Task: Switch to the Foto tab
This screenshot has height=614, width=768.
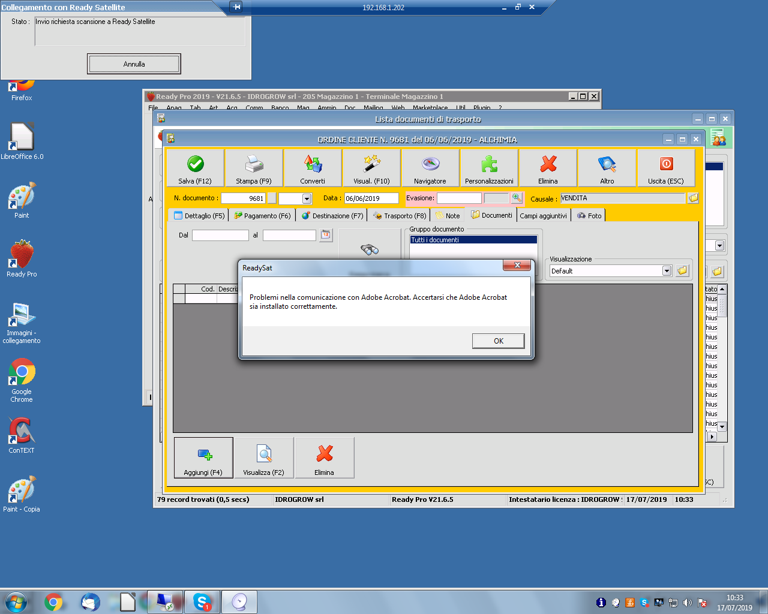Action: tap(589, 216)
